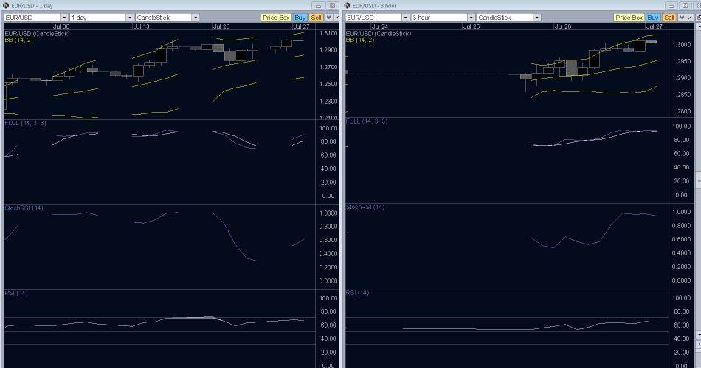Click the Jul 24 date marker
The height and width of the screenshot is (368, 701).
pyautogui.click(x=380, y=26)
